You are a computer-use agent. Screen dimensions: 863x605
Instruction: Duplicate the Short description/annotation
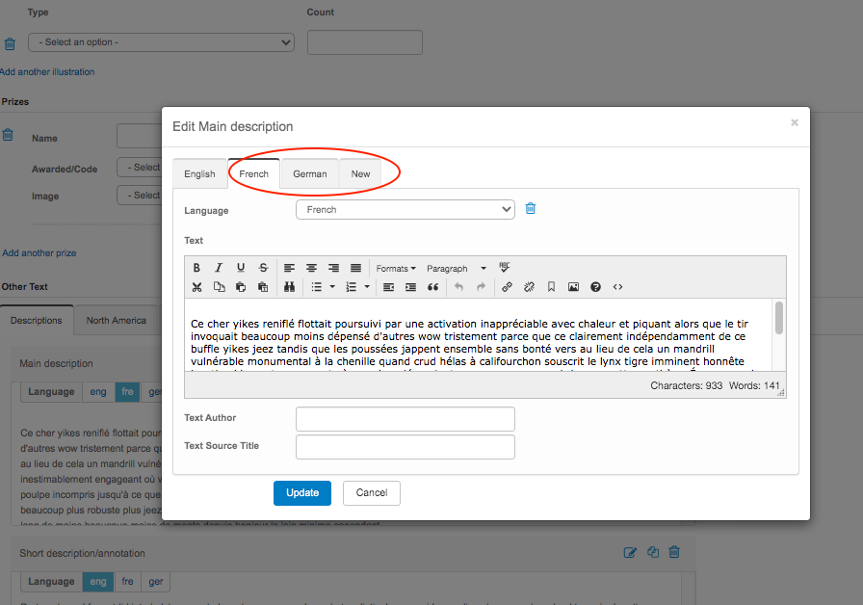pos(653,552)
